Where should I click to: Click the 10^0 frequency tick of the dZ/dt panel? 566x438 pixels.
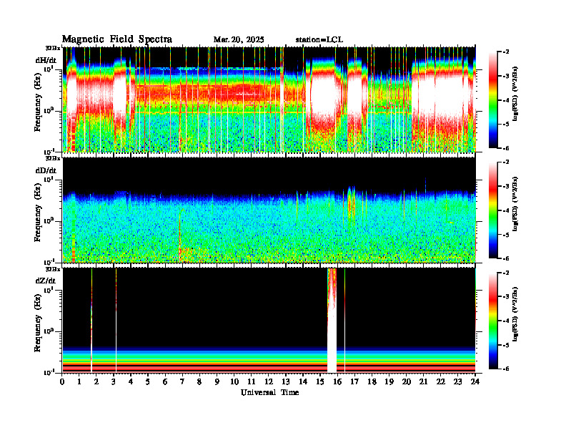tap(49, 331)
